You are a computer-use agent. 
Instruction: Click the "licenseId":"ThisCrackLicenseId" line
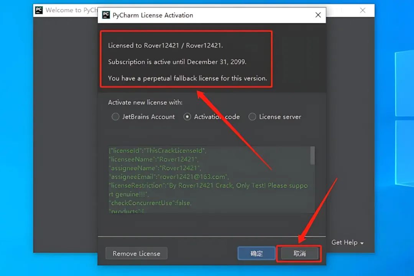[x=158, y=151]
